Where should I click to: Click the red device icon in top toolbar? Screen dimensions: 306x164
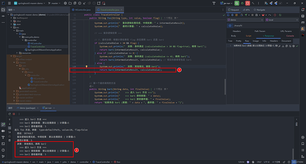tap(104, 3)
